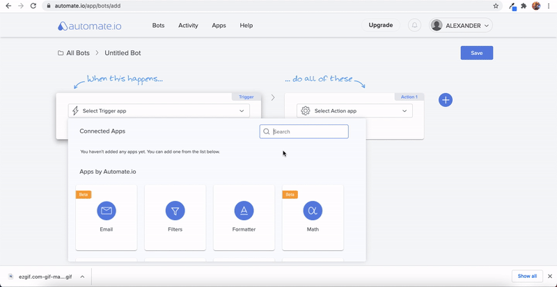Click the Connected Apps heading
The image size is (557, 287).
(102, 131)
